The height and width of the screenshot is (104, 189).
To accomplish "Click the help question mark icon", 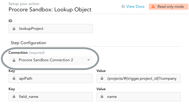I will pyautogui.click(x=123, y=7).
